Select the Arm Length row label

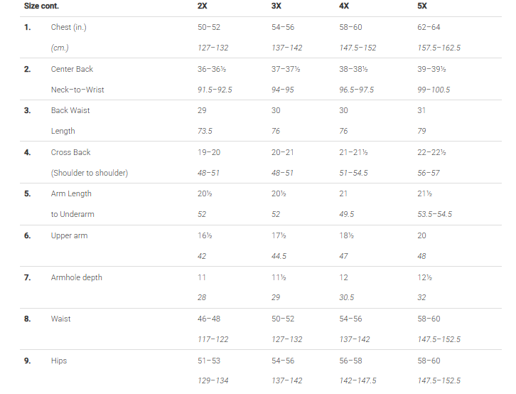click(71, 194)
